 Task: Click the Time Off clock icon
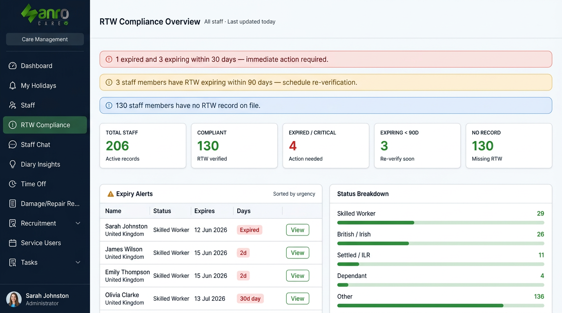pyautogui.click(x=13, y=184)
